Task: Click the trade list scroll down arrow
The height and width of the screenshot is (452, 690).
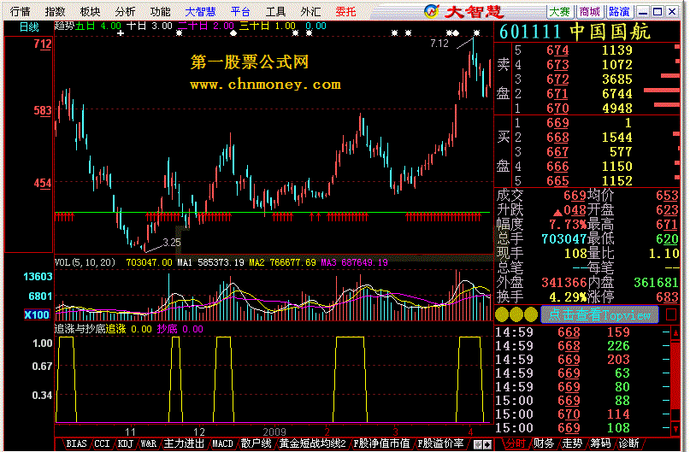Action: (675, 429)
